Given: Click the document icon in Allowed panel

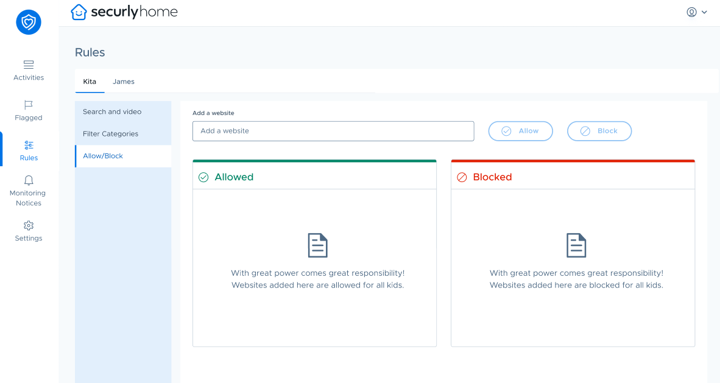Looking at the screenshot, I should click(317, 245).
